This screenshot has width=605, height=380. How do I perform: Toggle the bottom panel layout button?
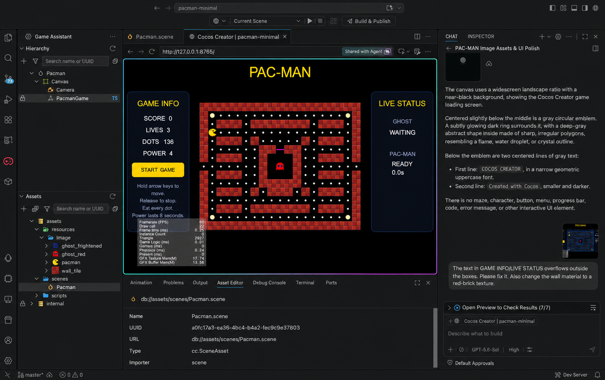574,8
